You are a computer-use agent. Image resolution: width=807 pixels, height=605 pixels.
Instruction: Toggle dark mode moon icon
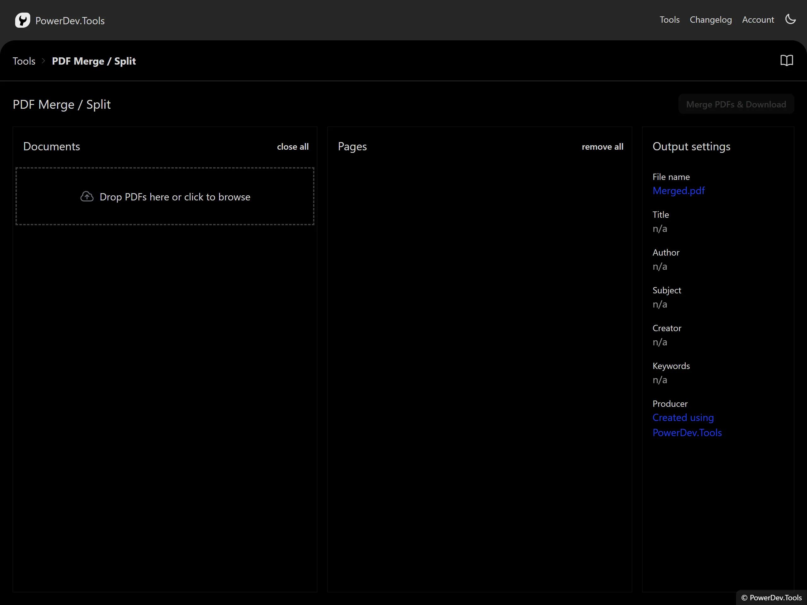(790, 19)
